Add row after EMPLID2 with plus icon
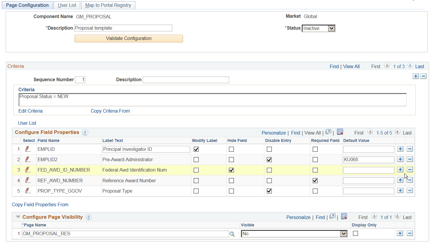 (x=400, y=159)
